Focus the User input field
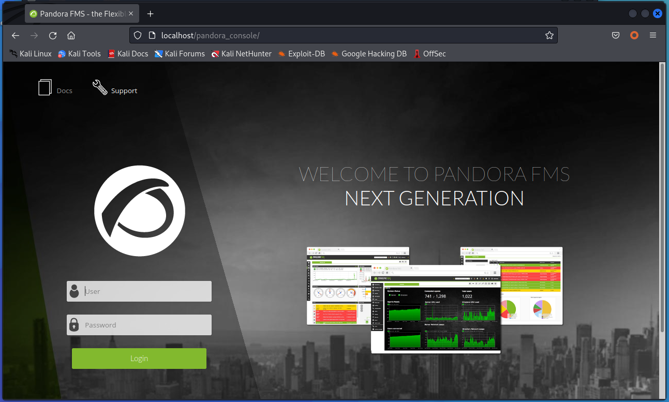This screenshot has height=402, width=669. pyautogui.click(x=139, y=291)
